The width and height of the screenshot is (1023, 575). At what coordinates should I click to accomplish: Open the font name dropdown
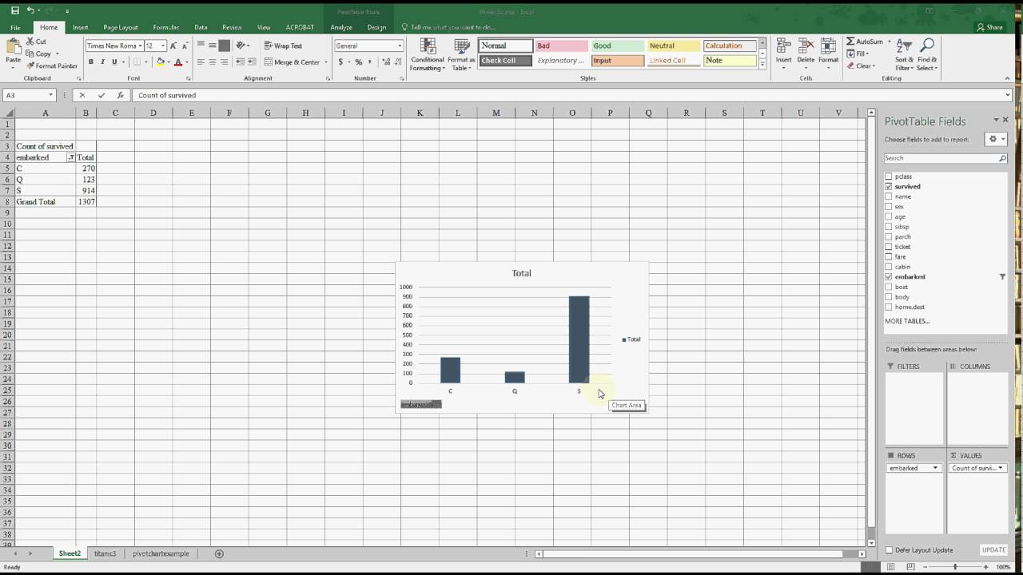click(141, 46)
